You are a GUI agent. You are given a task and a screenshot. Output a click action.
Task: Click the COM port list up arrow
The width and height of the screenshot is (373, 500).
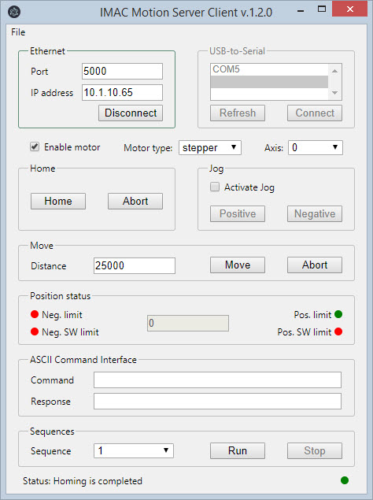[334, 71]
